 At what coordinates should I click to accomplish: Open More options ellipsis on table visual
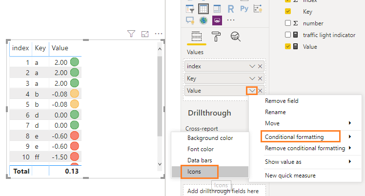click(159, 34)
